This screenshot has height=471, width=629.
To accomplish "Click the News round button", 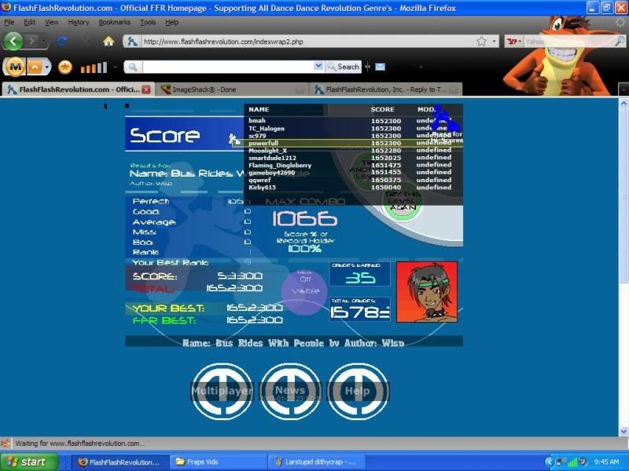I will click(290, 390).
